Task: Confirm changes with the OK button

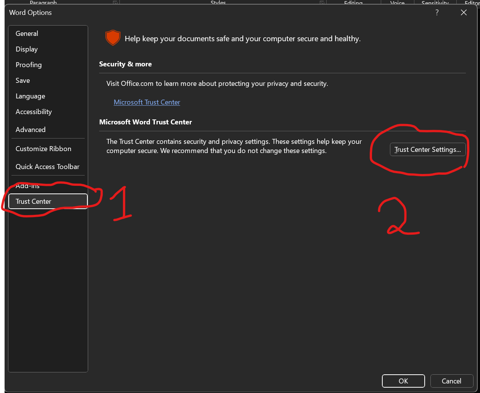Action: [x=403, y=381]
